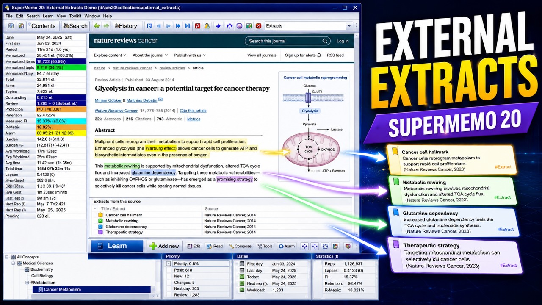Viewport: 542px width, 305px height.
Task: Expand the Explore content dropdown
Action: tap(110, 55)
